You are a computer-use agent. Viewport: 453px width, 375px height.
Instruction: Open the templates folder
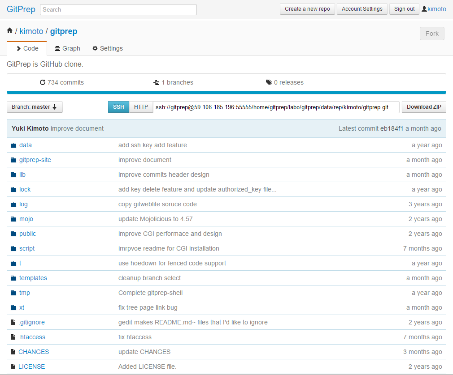point(33,278)
